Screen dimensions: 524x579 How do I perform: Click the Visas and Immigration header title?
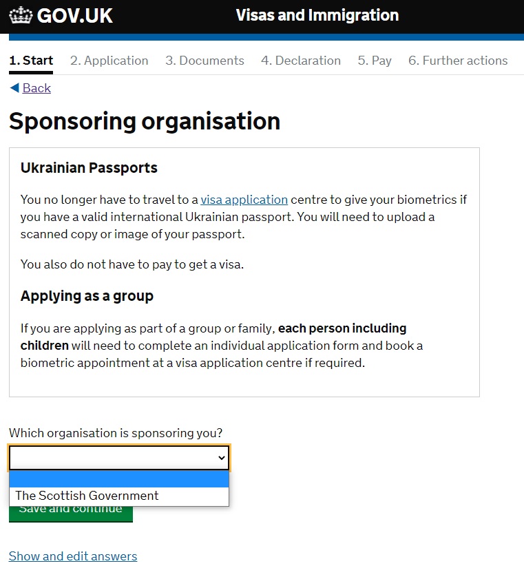[x=317, y=15]
